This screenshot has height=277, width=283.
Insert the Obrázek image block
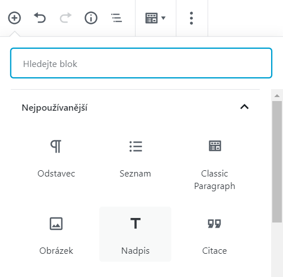click(x=56, y=234)
